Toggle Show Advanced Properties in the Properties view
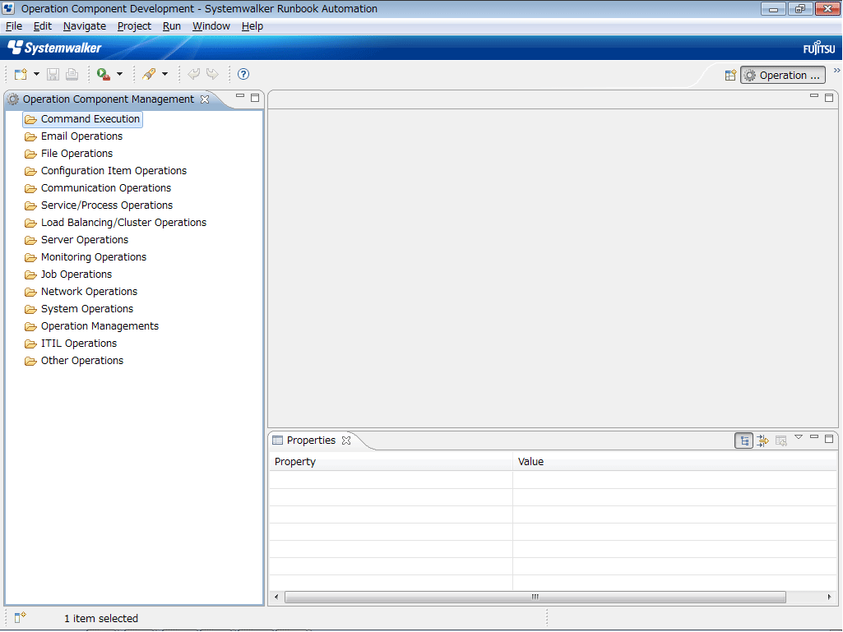 (x=763, y=441)
